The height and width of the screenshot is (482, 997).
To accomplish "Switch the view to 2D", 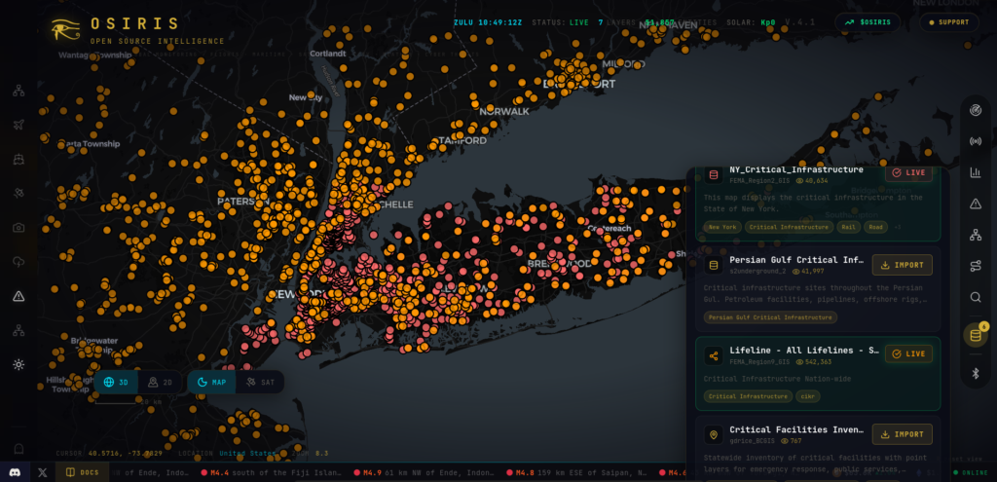I will 160,382.
